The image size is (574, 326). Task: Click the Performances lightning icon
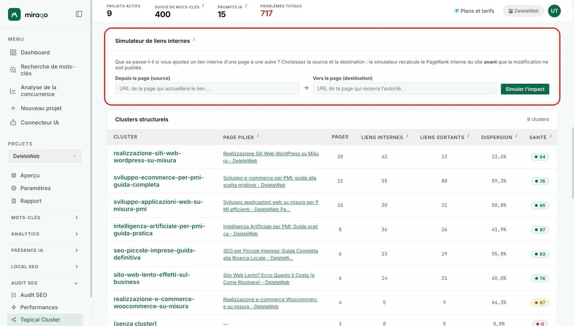pyautogui.click(x=14, y=307)
